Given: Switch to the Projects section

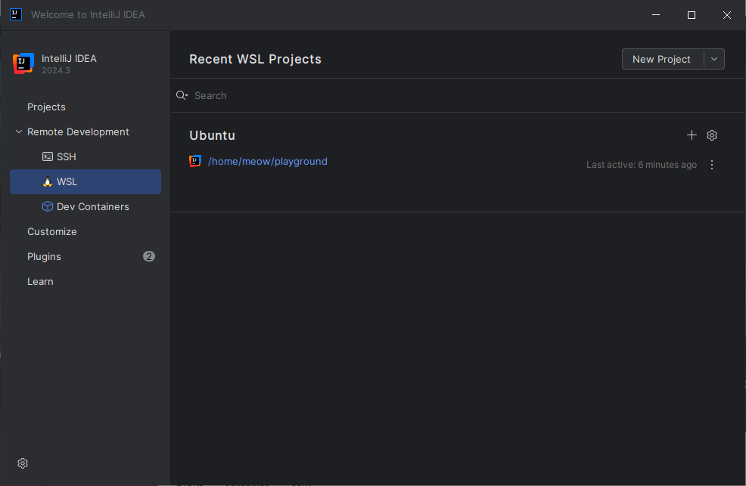Looking at the screenshot, I should point(46,107).
